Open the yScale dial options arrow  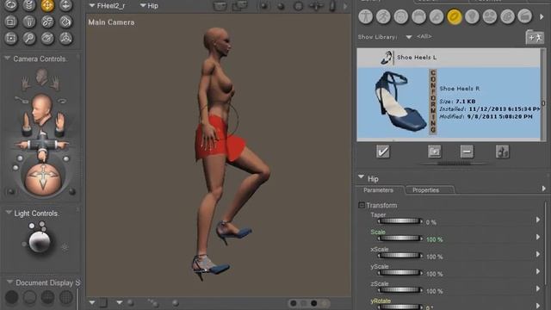[x=538, y=271]
